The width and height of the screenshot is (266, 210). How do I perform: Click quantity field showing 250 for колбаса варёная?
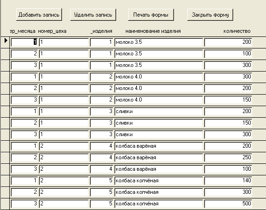[228, 157]
